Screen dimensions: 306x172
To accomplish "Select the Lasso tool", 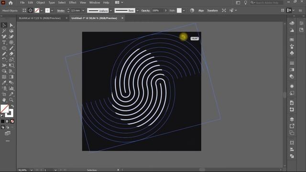I will 11,31.
